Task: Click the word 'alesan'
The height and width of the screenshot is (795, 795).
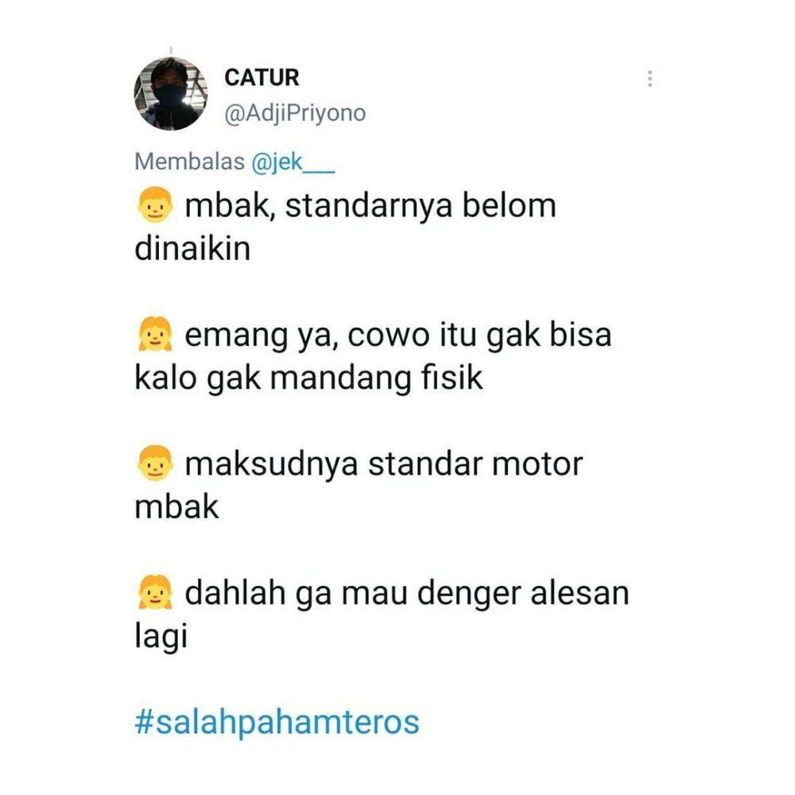Action: click(580, 593)
